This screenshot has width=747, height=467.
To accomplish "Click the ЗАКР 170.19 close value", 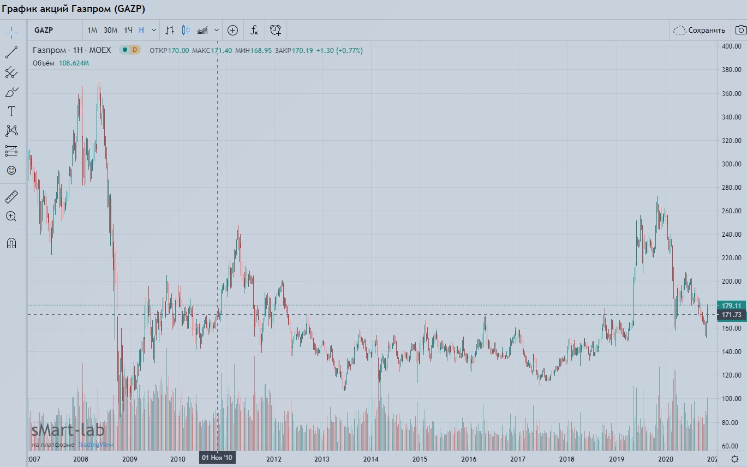I will click(x=294, y=50).
